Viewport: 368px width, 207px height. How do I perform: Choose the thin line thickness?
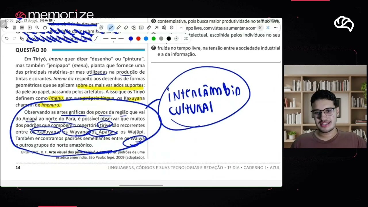106,39
